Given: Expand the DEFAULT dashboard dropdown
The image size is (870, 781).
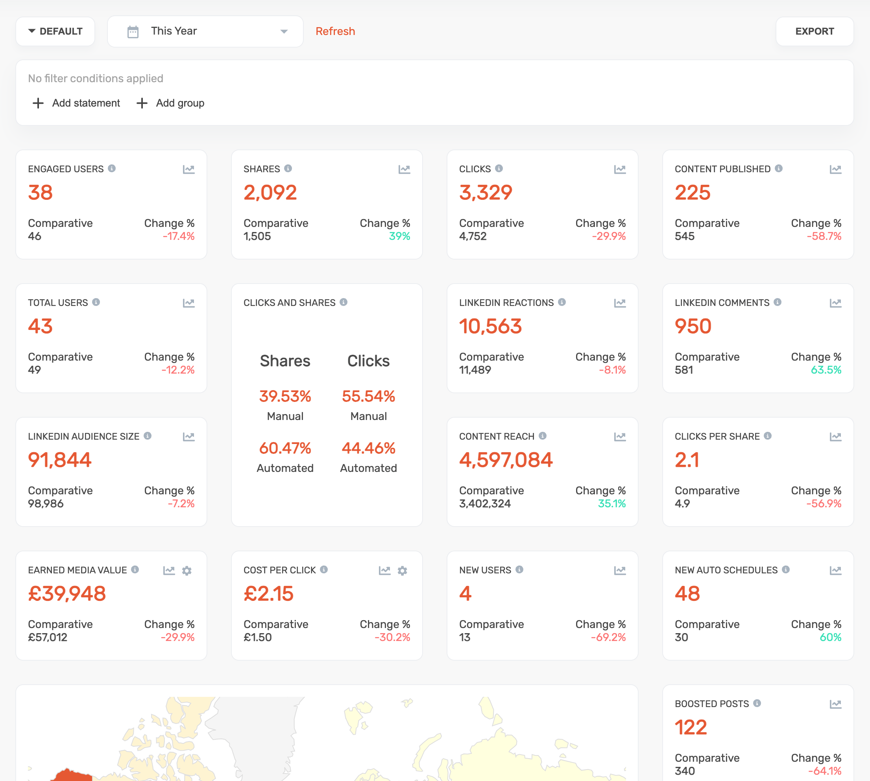Looking at the screenshot, I should 55,31.
